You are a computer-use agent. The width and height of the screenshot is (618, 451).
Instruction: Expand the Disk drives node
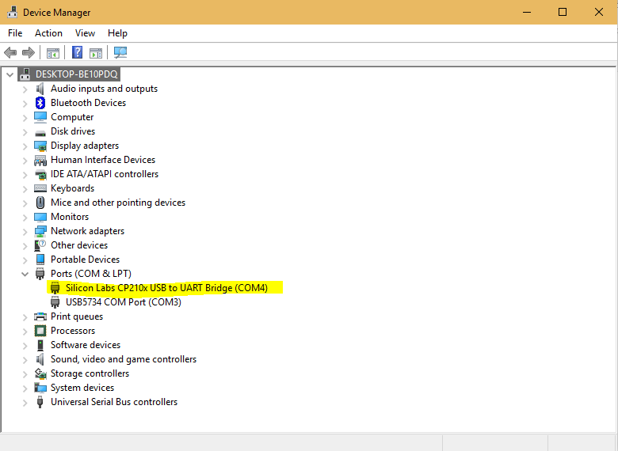point(25,132)
